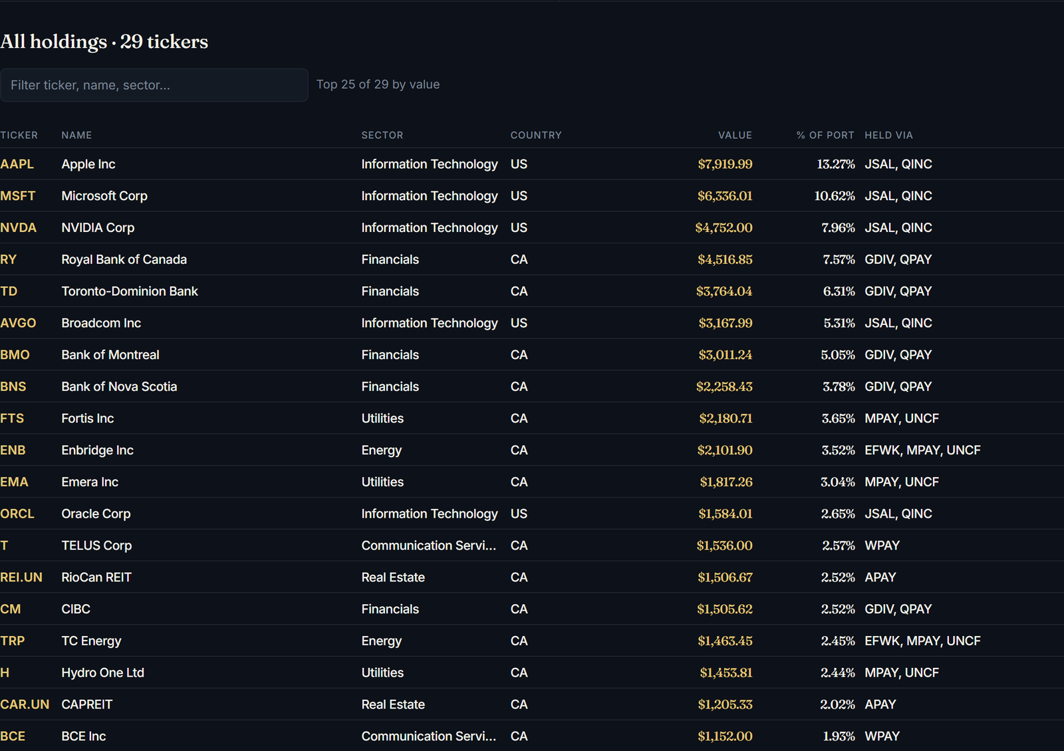Click the NVIDIA Corp name
Screen dimensions: 1064x751
point(98,228)
